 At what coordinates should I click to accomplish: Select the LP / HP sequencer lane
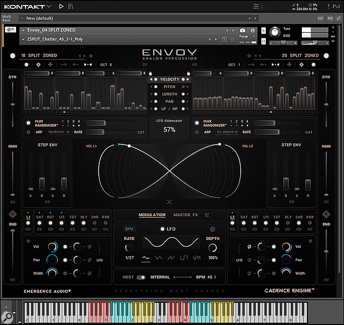(170, 109)
